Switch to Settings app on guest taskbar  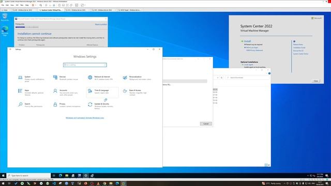(86, 176)
